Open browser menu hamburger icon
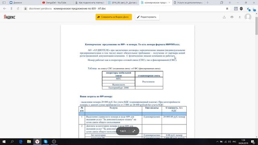This screenshot has width=258, height=145. pyautogui.click(x=230, y=3)
